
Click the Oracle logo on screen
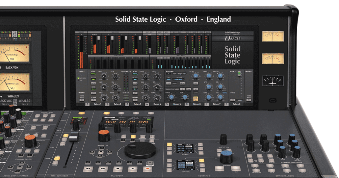pos(232,38)
